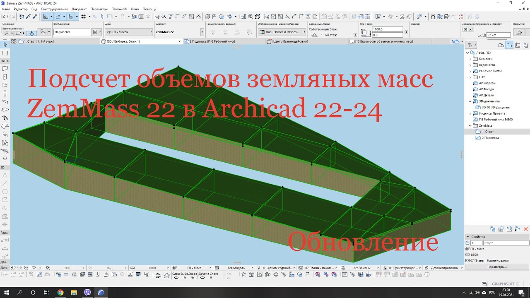Select the syringe inject parameters tool
This screenshot has width=530, height=298.
(x=35, y=17)
